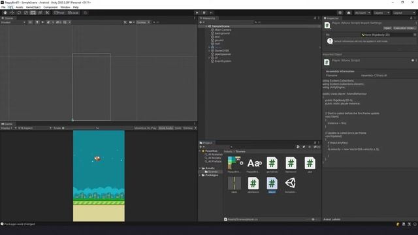Open the Shaded draw mode dropdown
418x235 pixels.
coord(13,22)
